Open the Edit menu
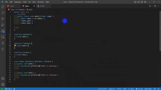 point(11,2)
